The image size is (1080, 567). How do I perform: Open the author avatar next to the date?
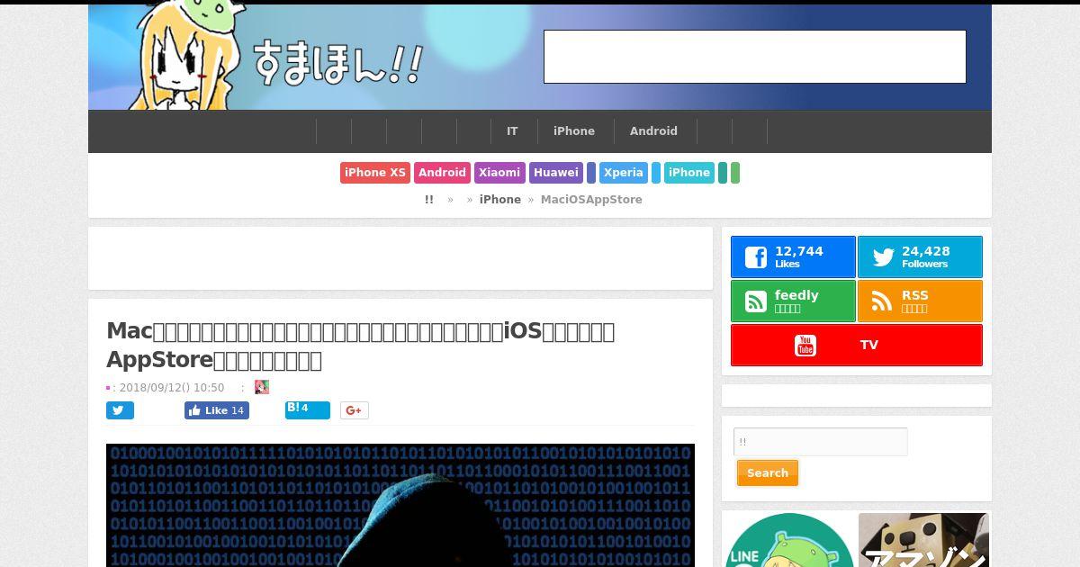click(x=262, y=387)
